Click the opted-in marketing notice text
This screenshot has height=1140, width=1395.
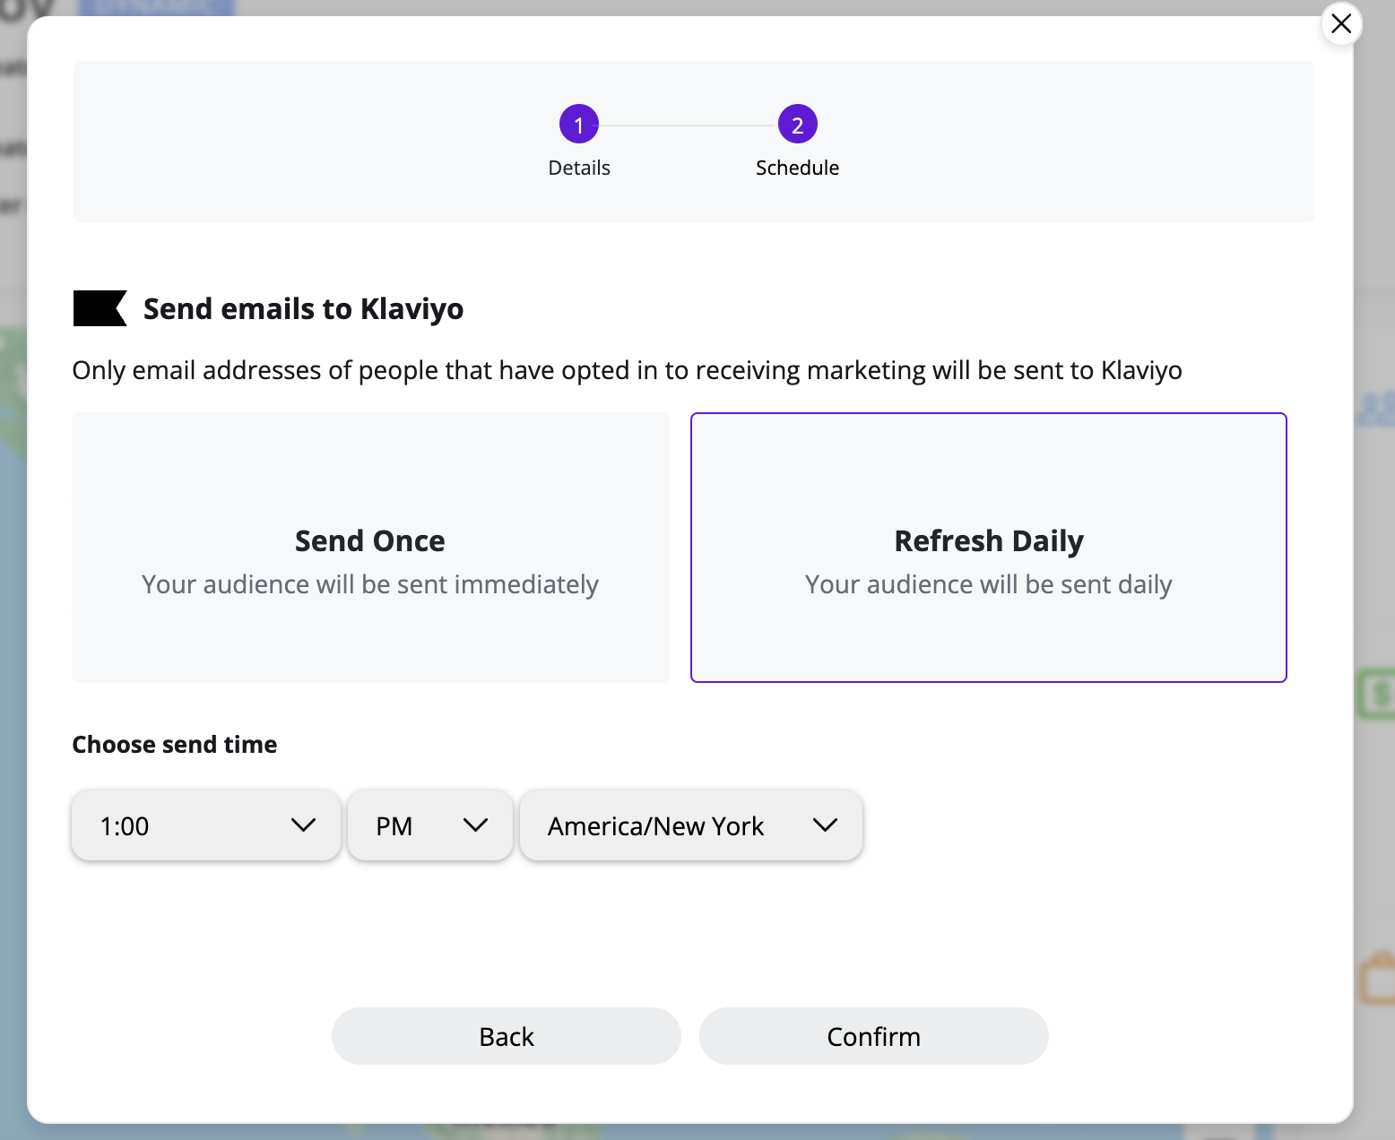click(x=627, y=370)
